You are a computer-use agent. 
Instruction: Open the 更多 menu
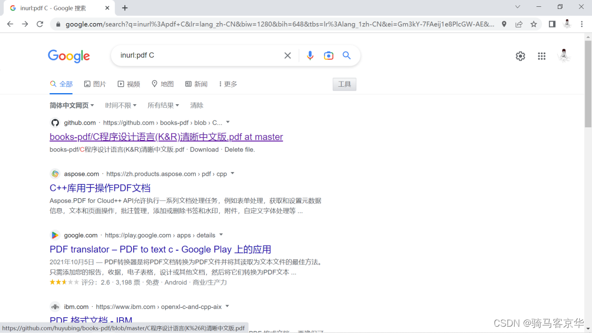(228, 84)
